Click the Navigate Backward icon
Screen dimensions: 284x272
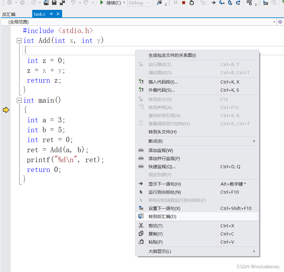10,3
